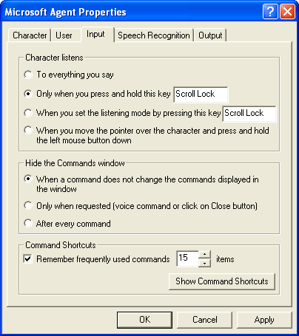Click the listening mode key Scroll Lock field
Viewport: 299px width, 336px height.
pos(249,114)
